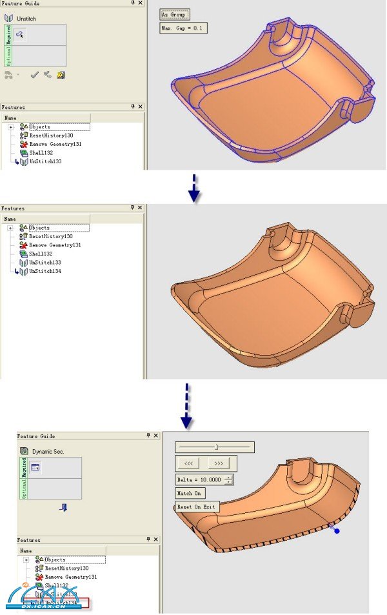Pin the Features panel in the bottom screenshot
The height and width of the screenshot is (615, 387).
[148, 539]
